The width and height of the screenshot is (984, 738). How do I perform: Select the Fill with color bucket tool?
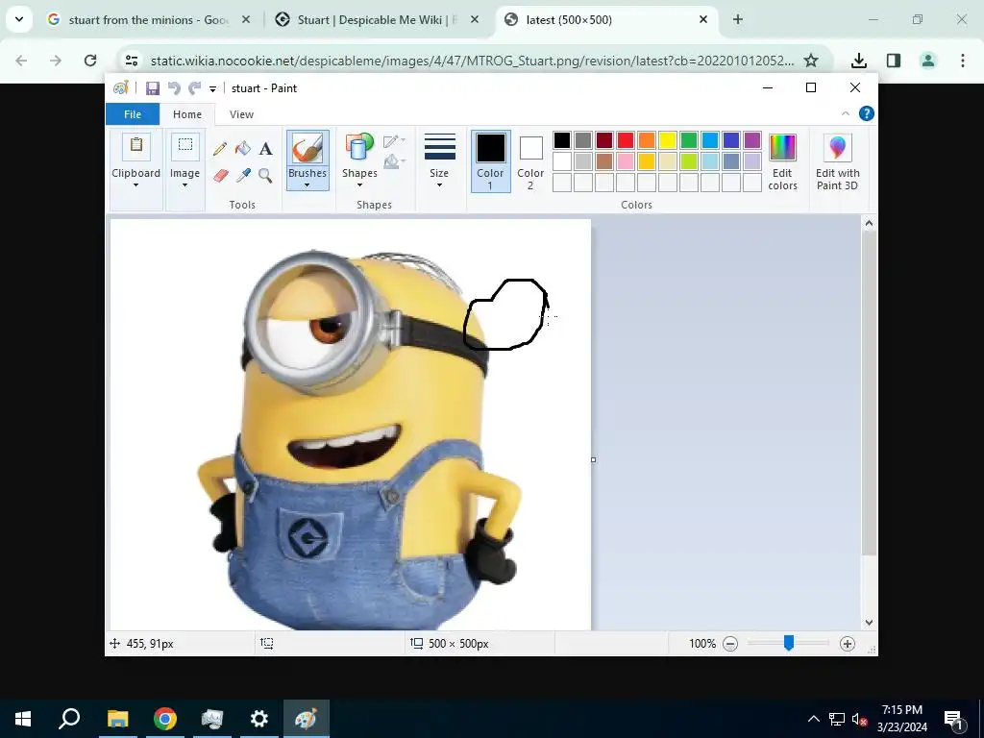pos(243,149)
